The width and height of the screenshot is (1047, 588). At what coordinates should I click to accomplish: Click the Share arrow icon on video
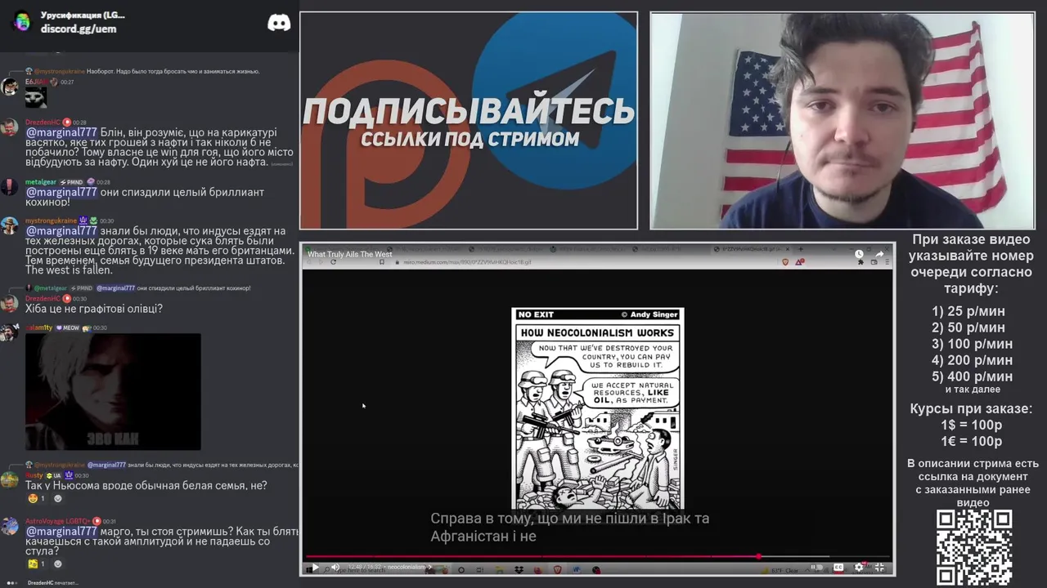[881, 254]
